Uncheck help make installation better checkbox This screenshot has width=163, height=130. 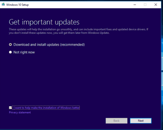(10, 108)
